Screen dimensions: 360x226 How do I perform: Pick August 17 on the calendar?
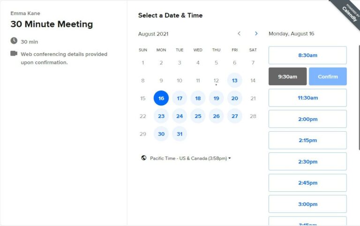pos(180,98)
